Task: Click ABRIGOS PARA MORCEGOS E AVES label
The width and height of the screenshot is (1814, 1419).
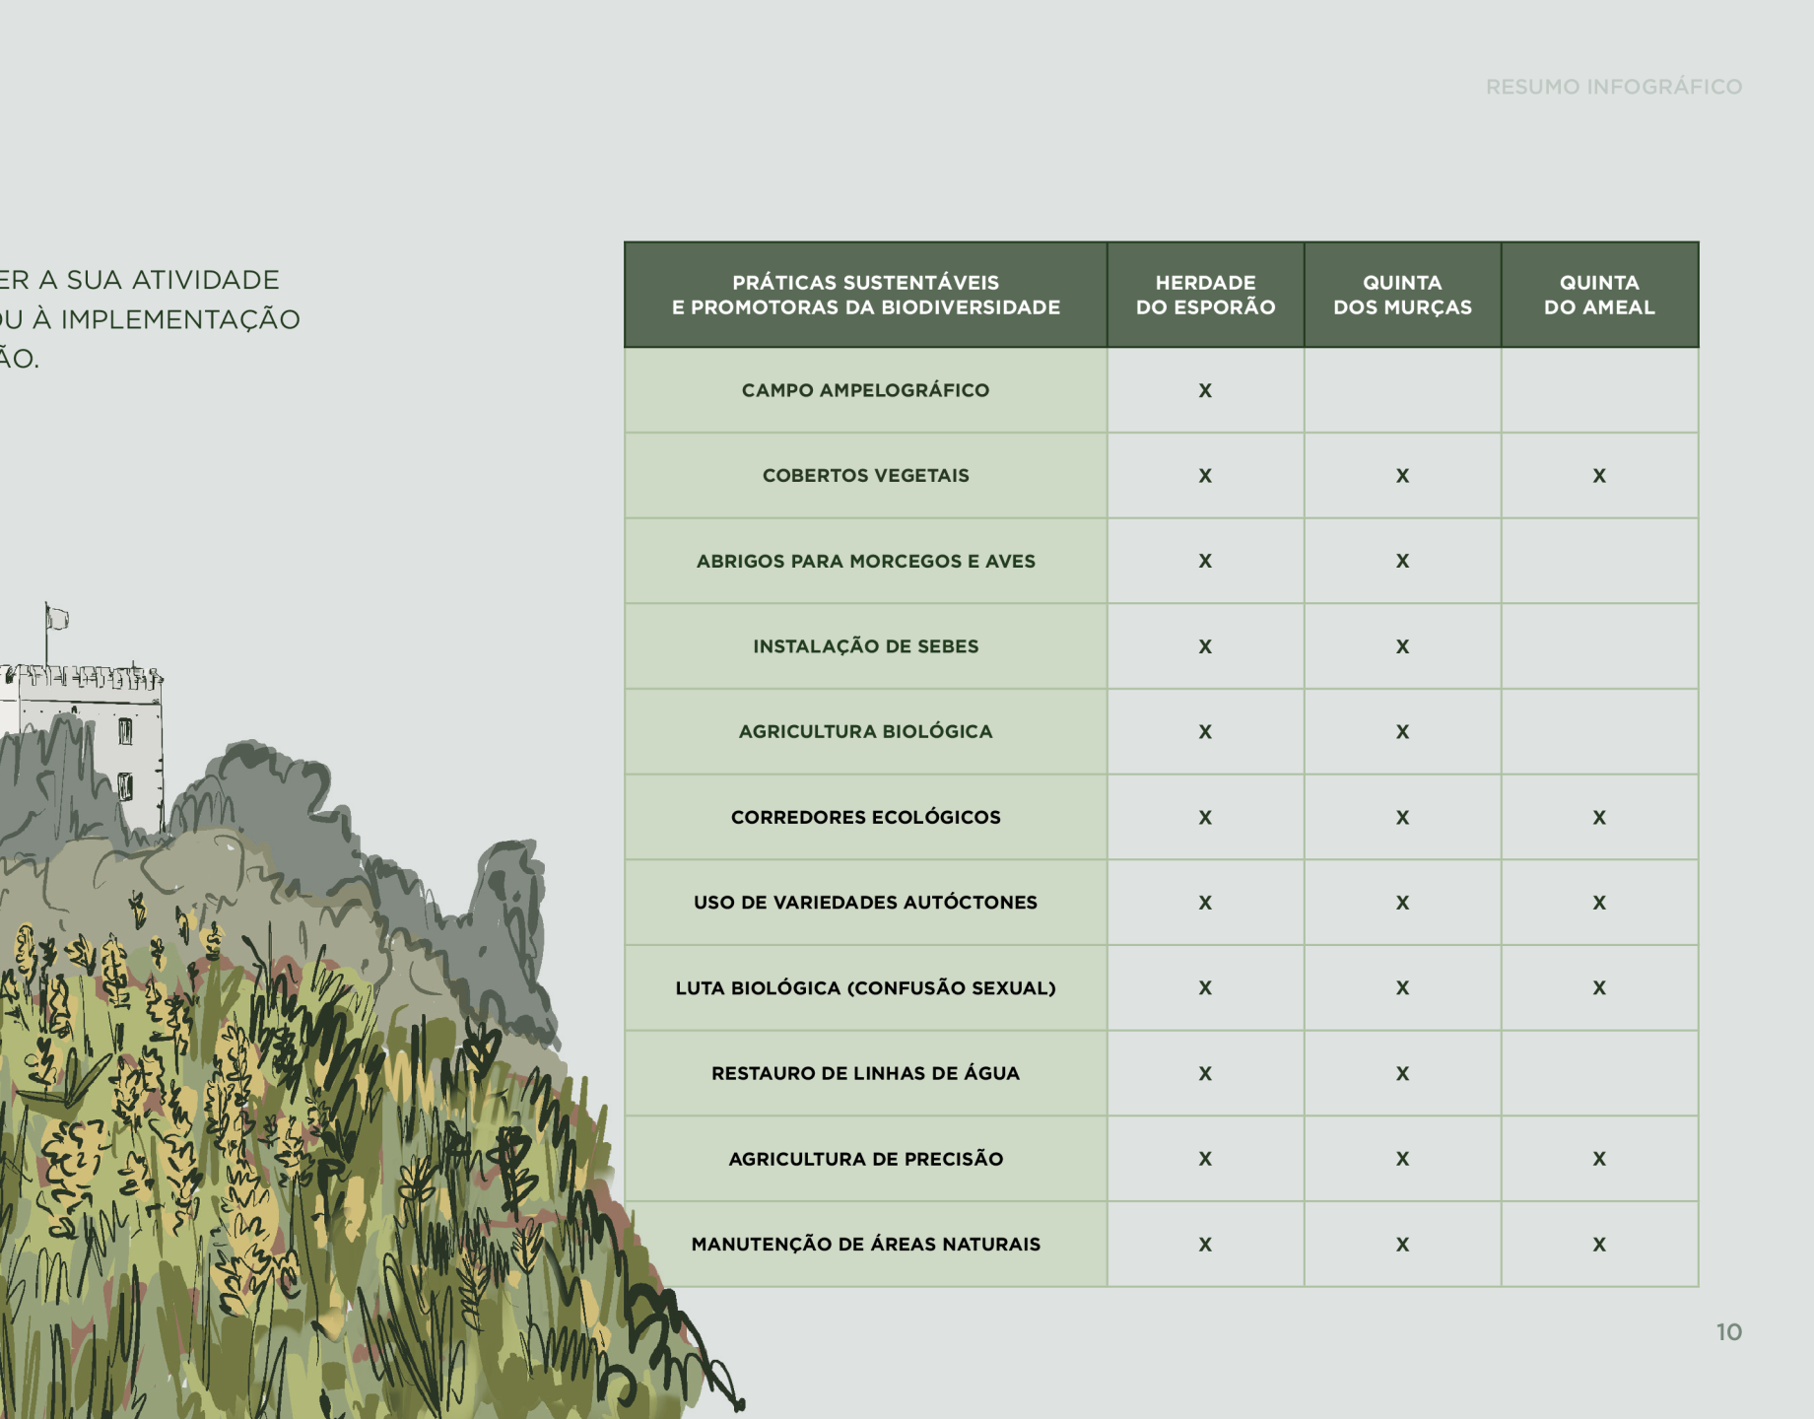Action: tap(866, 562)
